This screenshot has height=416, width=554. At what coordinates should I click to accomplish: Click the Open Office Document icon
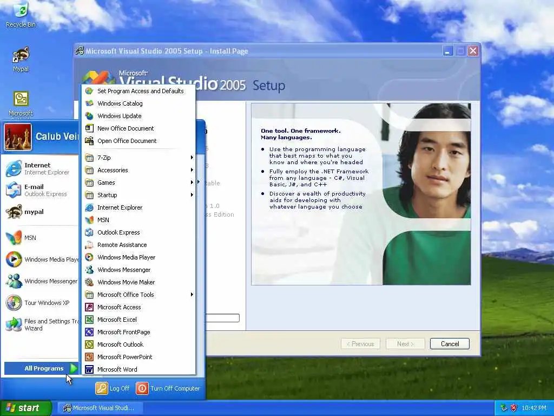tap(89, 140)
